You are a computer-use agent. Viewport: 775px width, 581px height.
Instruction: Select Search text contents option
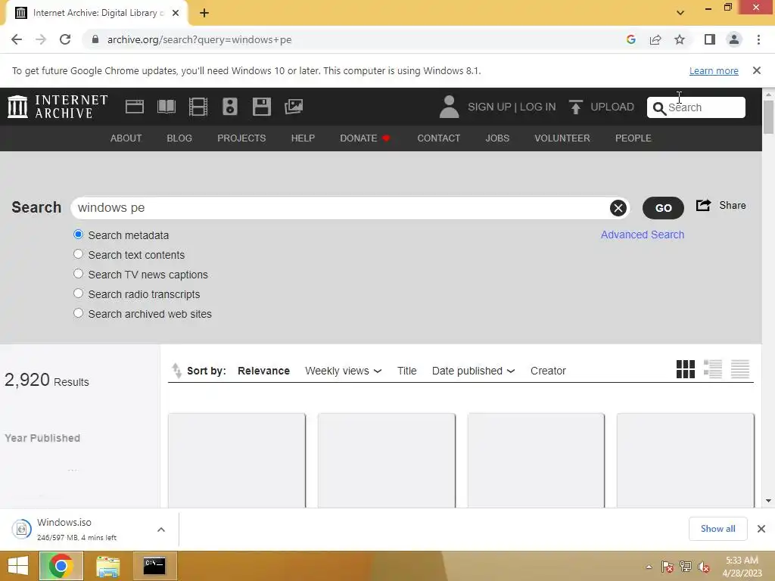tap(78, 254)
